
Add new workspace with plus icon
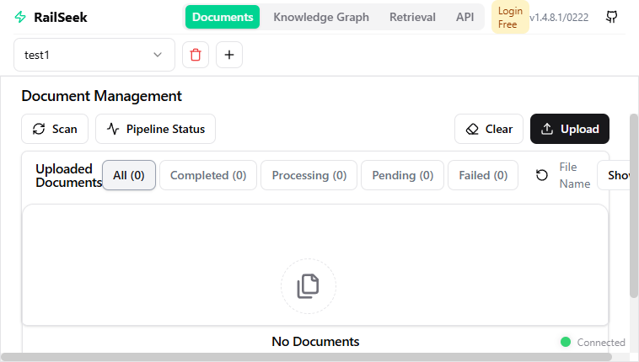[x=229, y=55]
